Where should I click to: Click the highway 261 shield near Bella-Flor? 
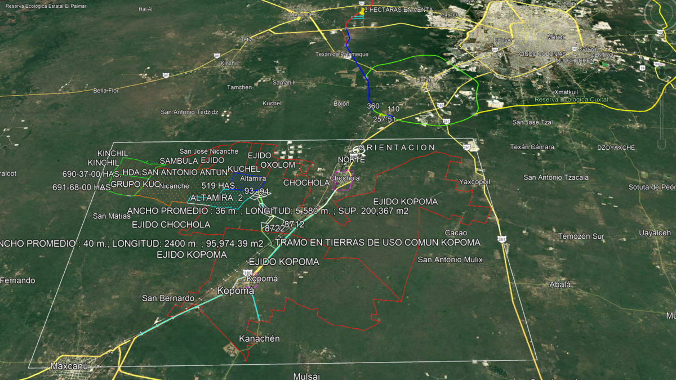pyautogui.click(x=166, y=74)
